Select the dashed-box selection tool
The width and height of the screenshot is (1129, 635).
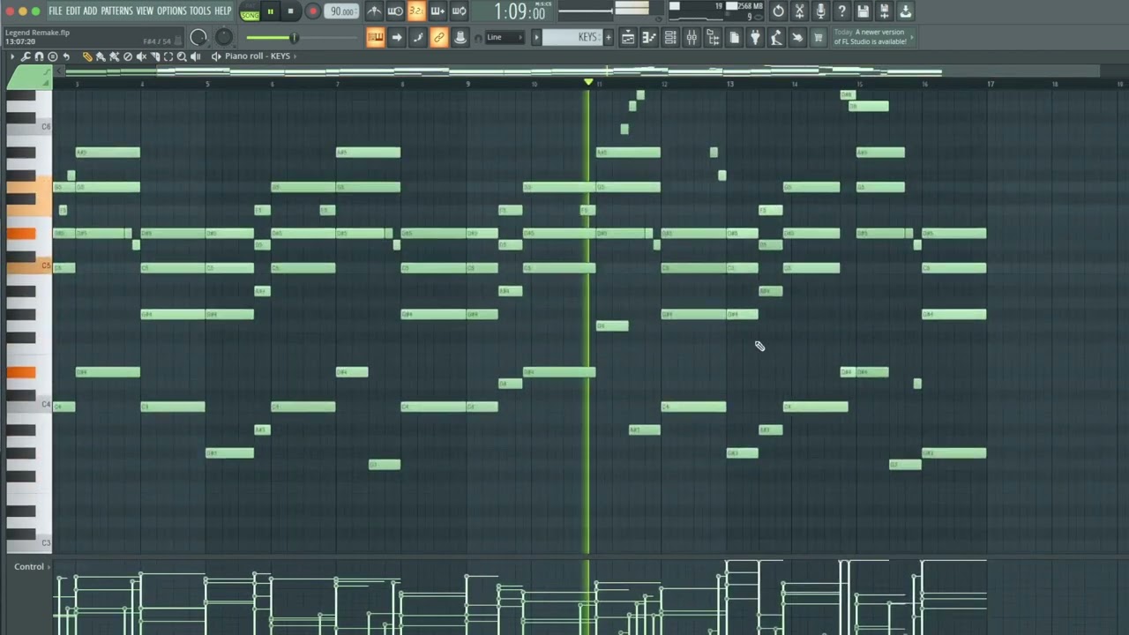[168, 56]
